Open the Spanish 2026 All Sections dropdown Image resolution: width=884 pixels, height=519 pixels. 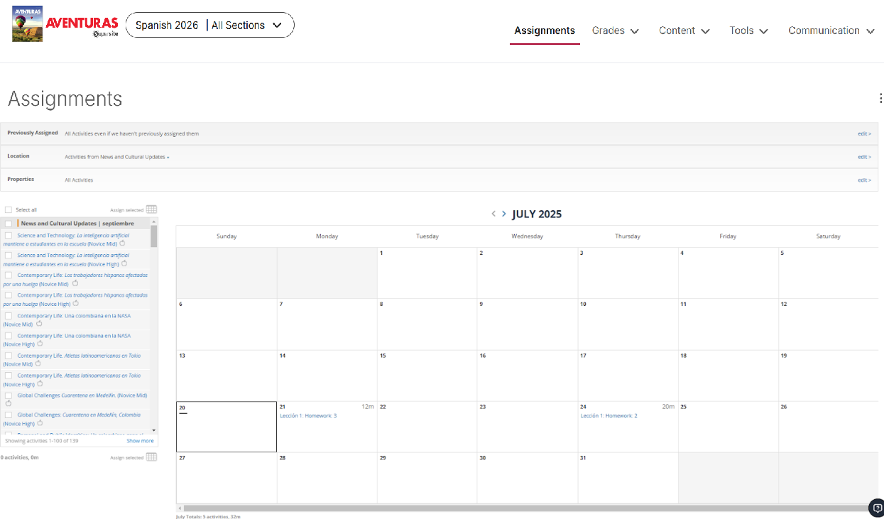pos(209,25)
